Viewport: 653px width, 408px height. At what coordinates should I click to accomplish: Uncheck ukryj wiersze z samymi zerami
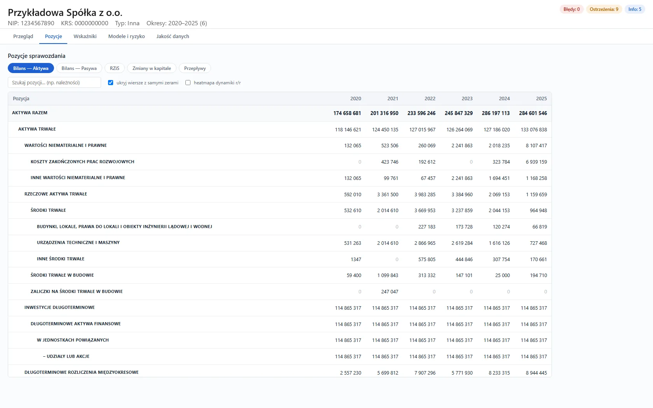[111, 83]
